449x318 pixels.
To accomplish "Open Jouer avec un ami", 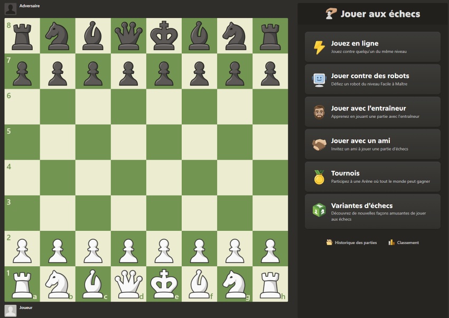I will [x=372, y=144].
